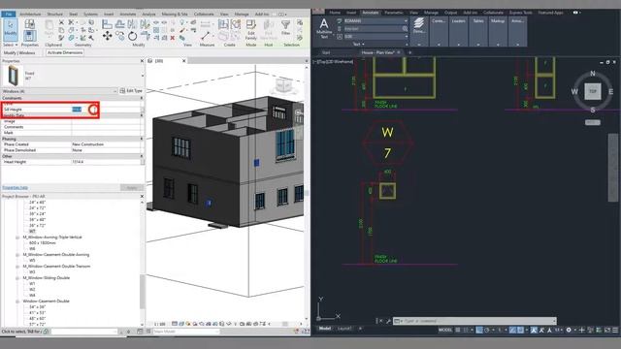
Task: Open the Structure tab in Revit
Action: [55, 14]
